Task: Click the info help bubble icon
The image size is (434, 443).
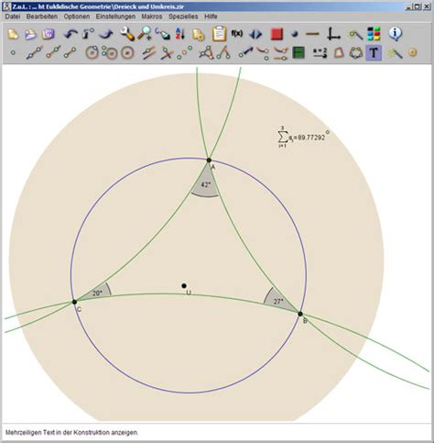Action: point(396,34)
